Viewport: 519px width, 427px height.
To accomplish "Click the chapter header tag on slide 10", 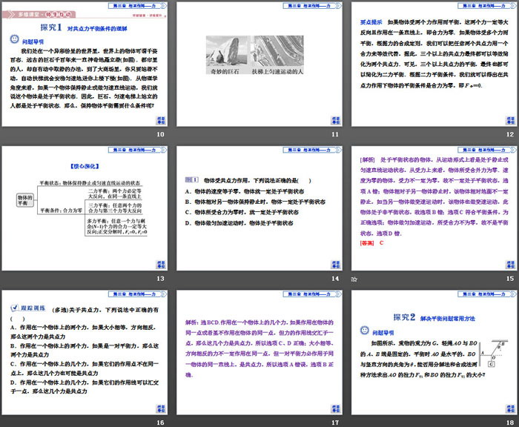I will (137, 6).
